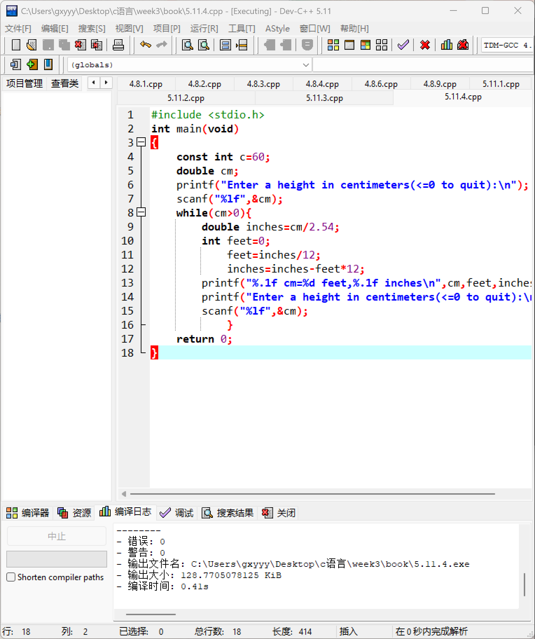The image size is (535, 639).
Task: Create a new source file from toolbar
Action: (16, 45)
